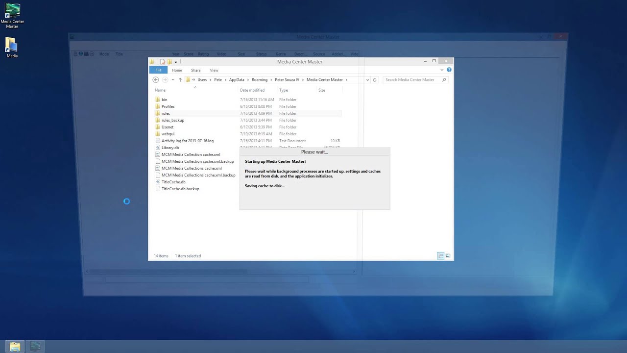Click the Library.db file icon
This screenshot has width=627, height=353.
[x=158, y=148]
